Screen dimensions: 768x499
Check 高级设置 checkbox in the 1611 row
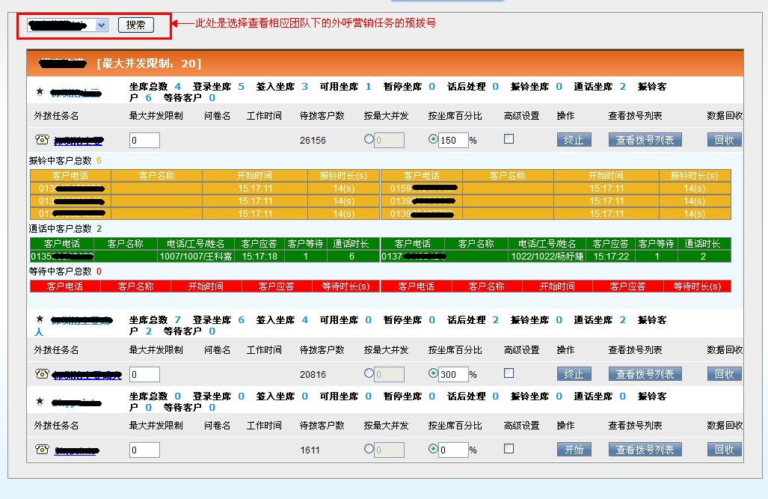[x=509, y=449]
